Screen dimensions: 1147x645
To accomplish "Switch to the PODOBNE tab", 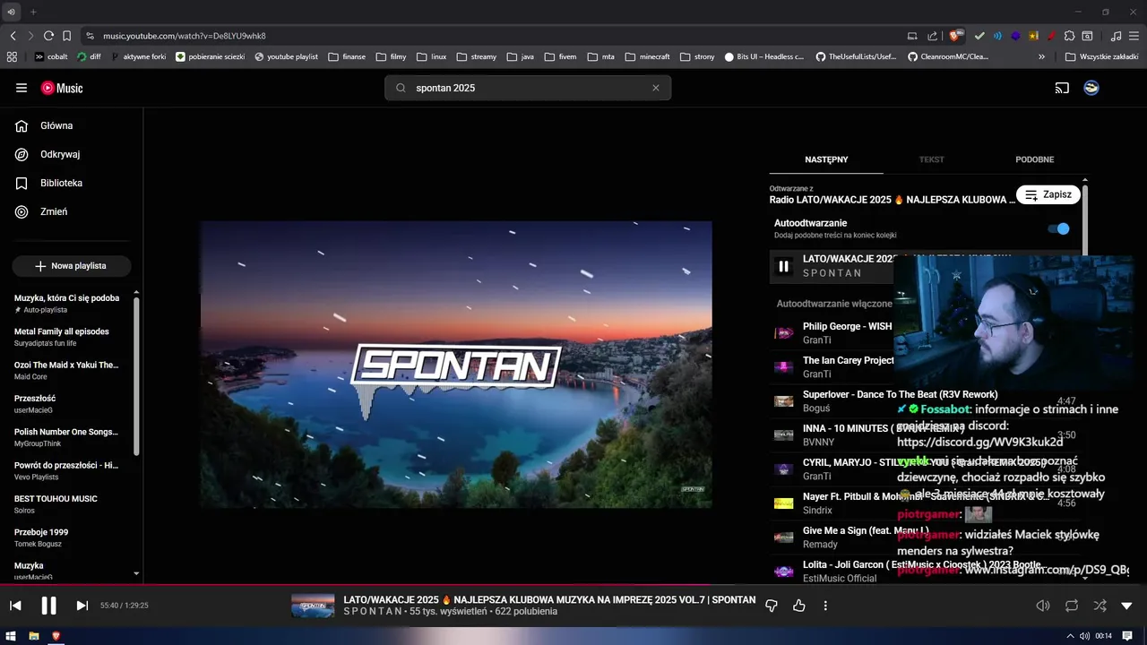I will coord(1034,159).
